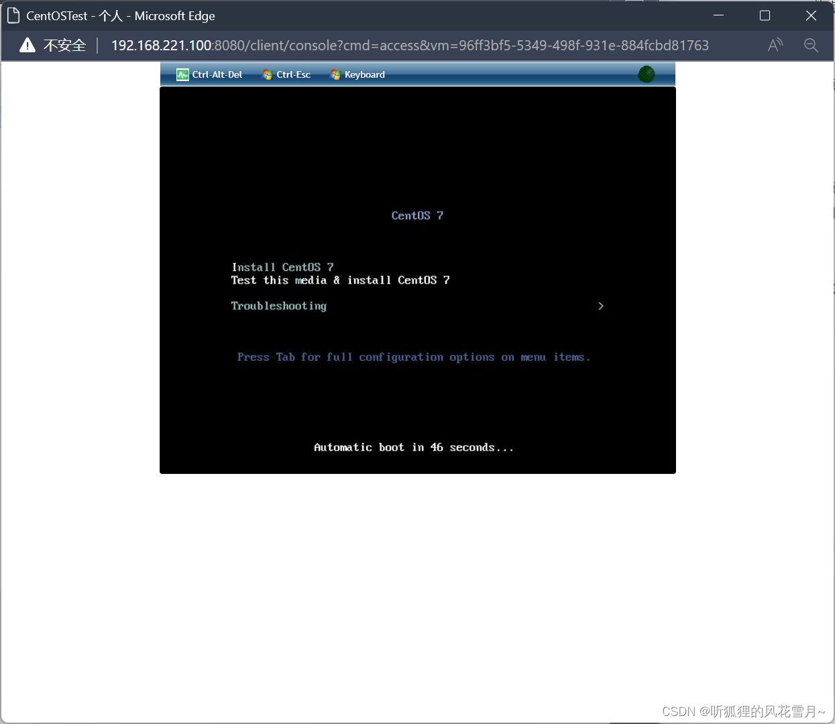Click the not-secure warning icon in address bar
The image size is (835, 724).
[27, 45]
